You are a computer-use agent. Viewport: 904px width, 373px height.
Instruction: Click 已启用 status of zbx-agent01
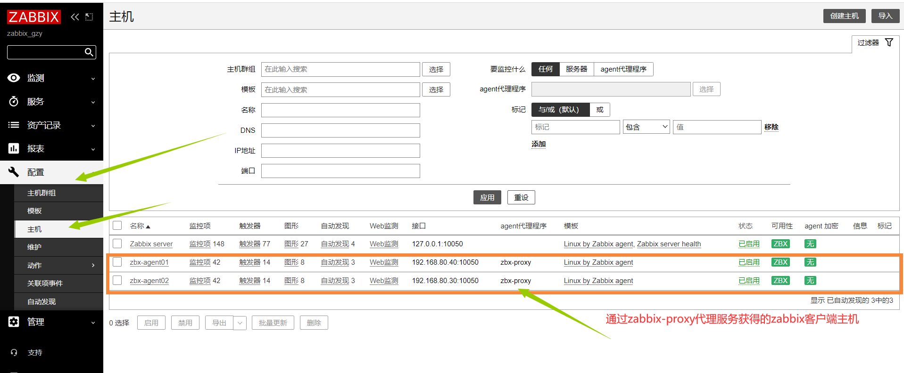pyautogui.click(x=749, y=262)
